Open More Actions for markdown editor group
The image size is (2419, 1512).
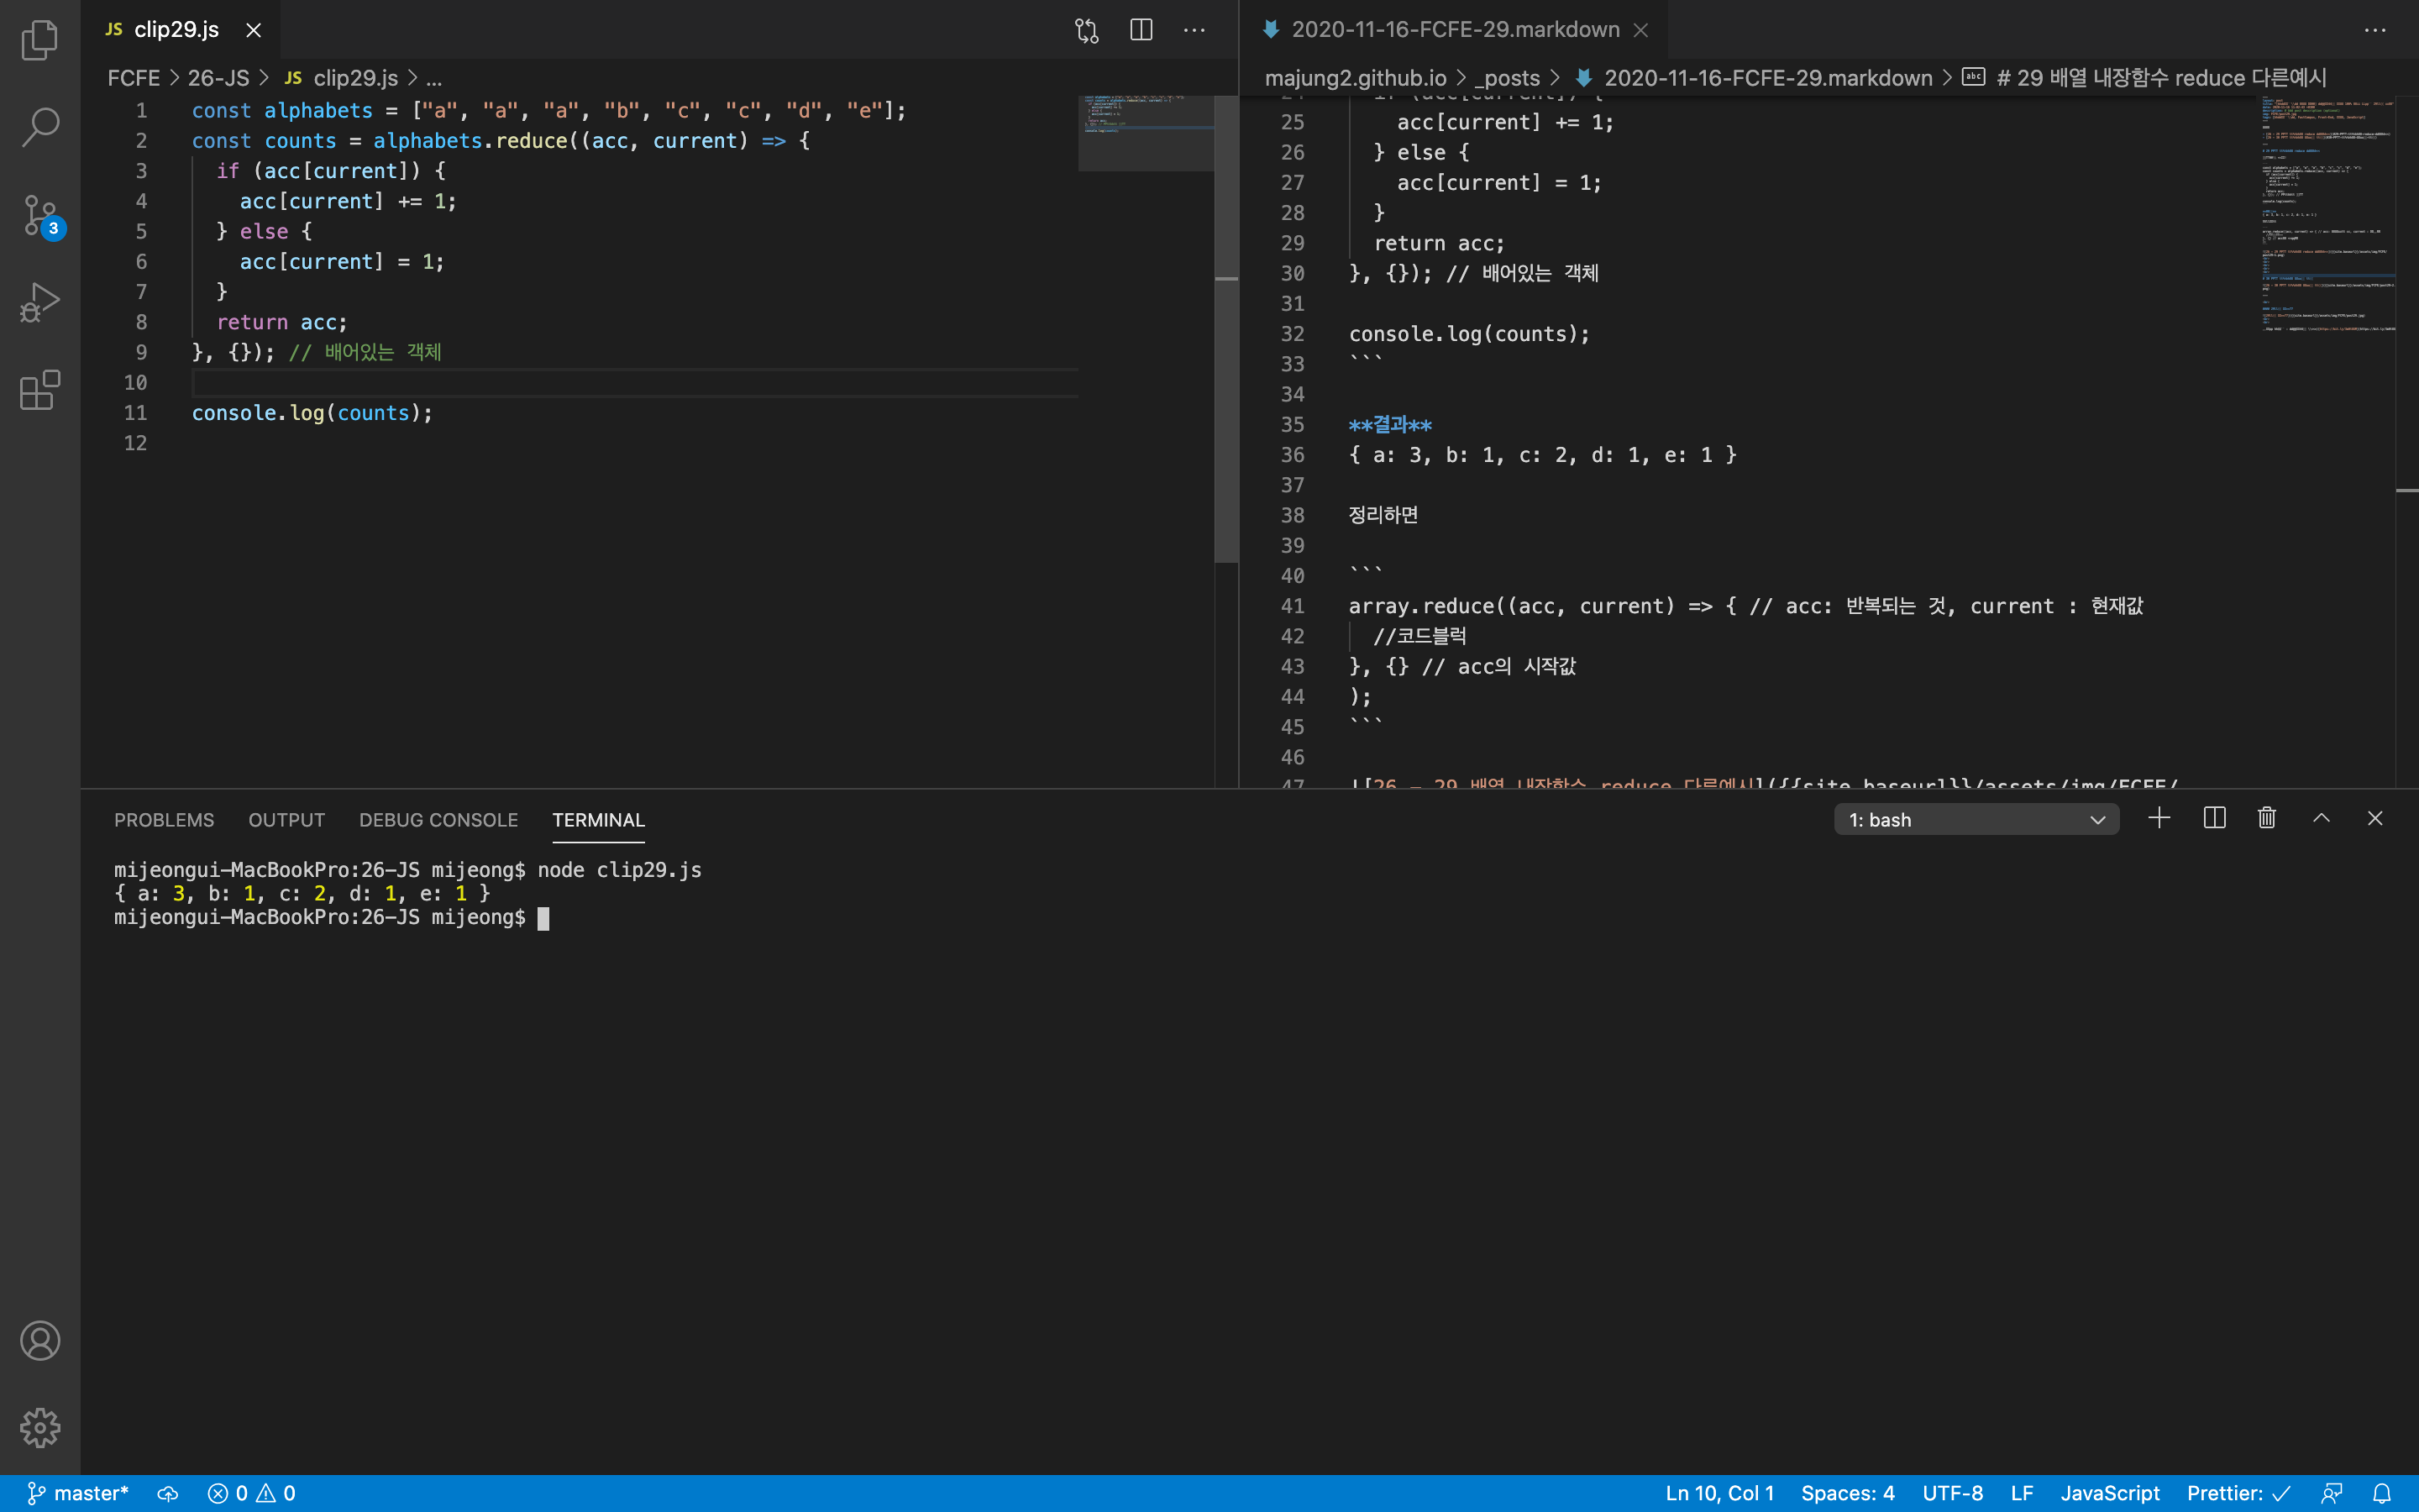click(x=2375, y=30)
